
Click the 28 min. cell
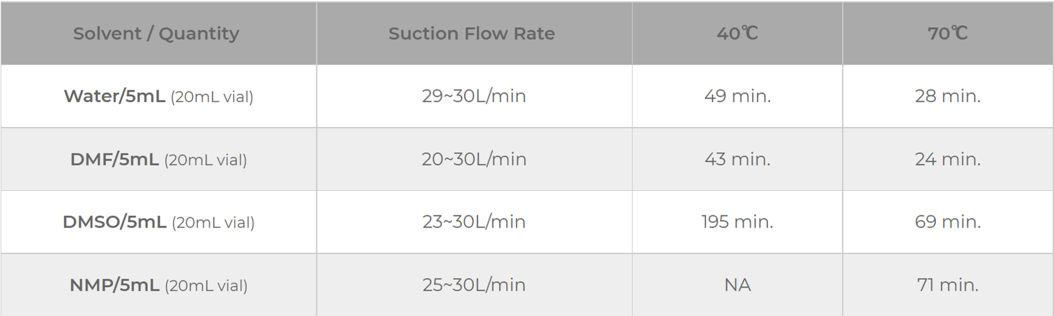tap(948, 96)
